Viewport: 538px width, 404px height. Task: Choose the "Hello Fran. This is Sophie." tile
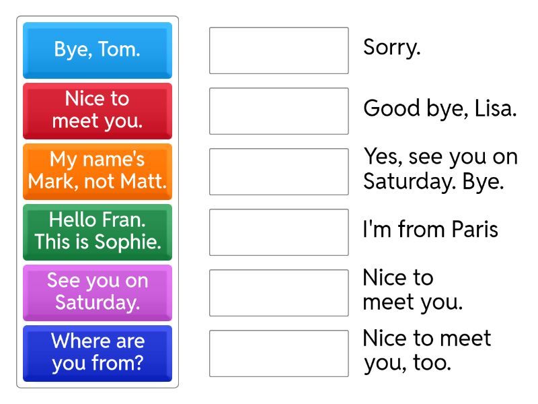[98, 232]
